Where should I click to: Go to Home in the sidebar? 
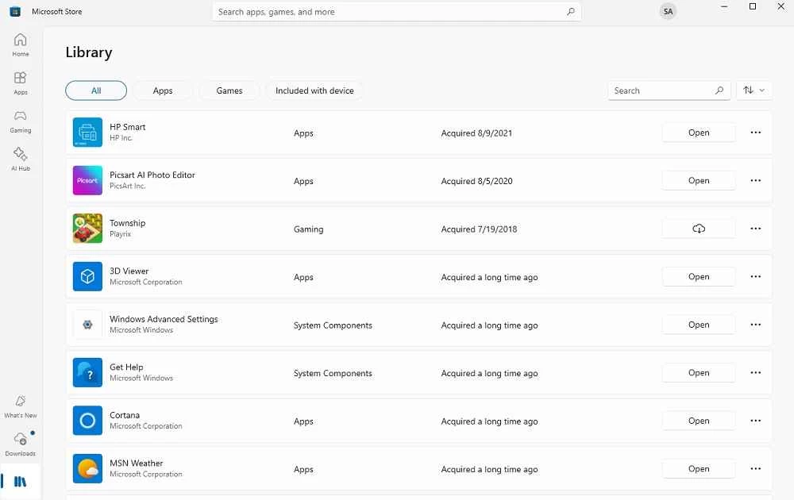click(x=20, y=44)
